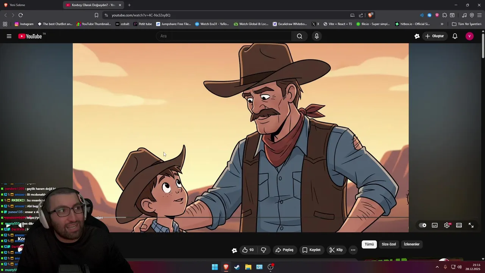
Task: Open the apps grid icon in bookmarks bar
Action: (5, 24)
